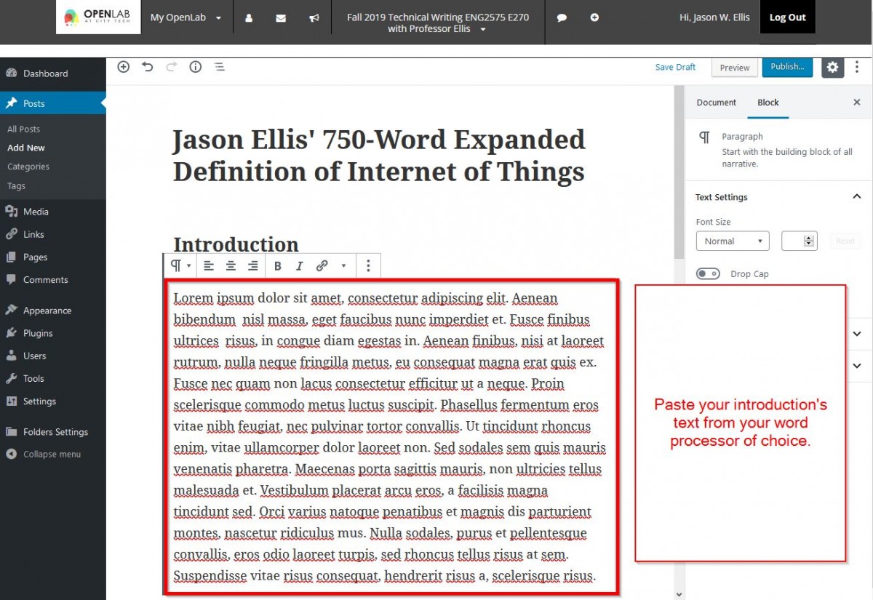Click Save Draft link
This screenshot has width=873, height=600.
[x=675, y=67]
